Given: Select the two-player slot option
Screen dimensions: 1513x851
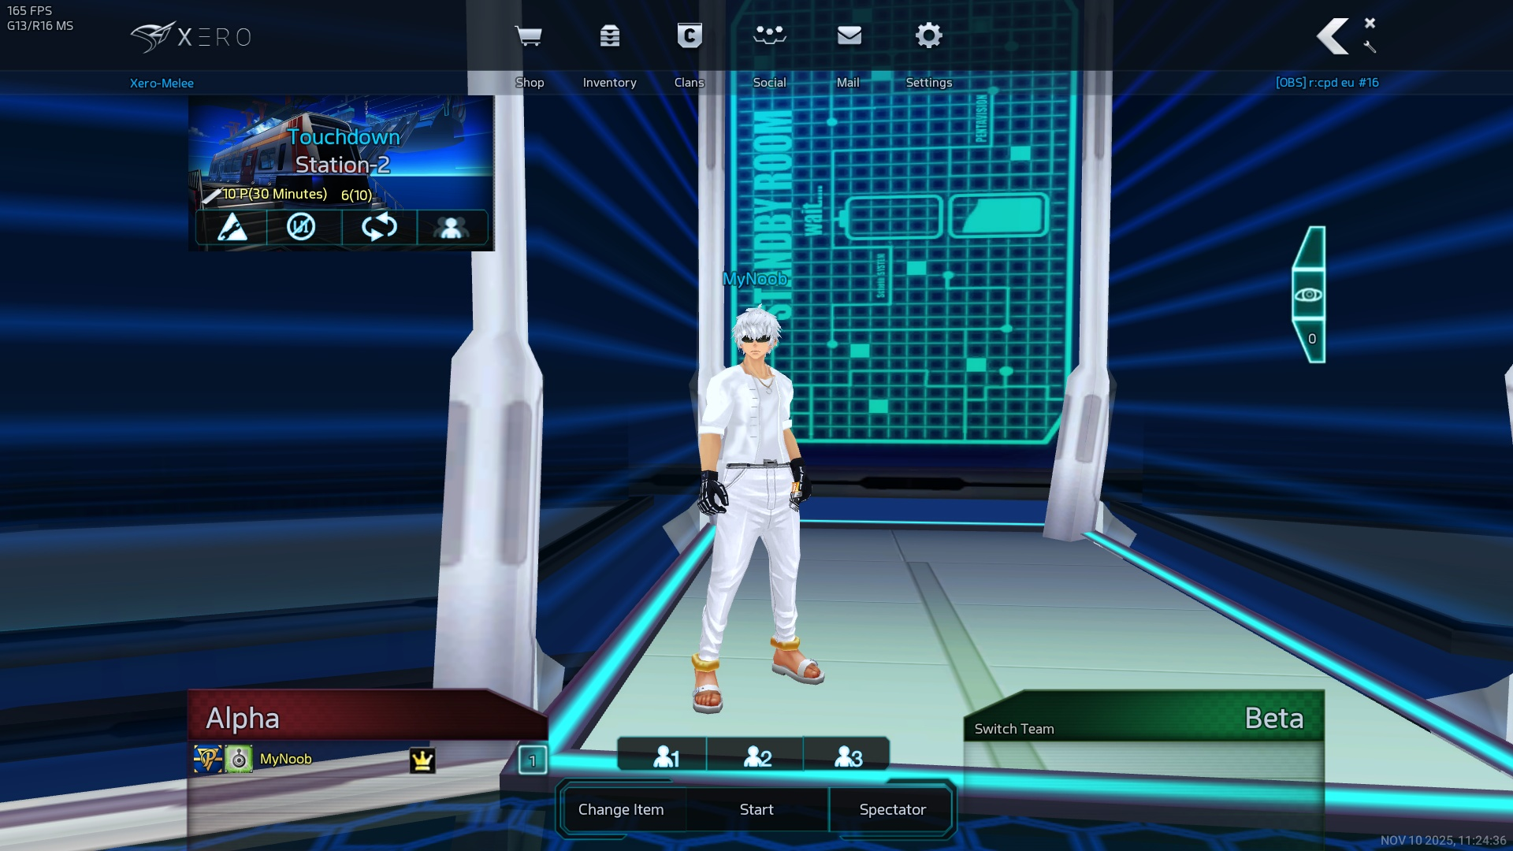Looking at the screenshot, I should (756, 756).
